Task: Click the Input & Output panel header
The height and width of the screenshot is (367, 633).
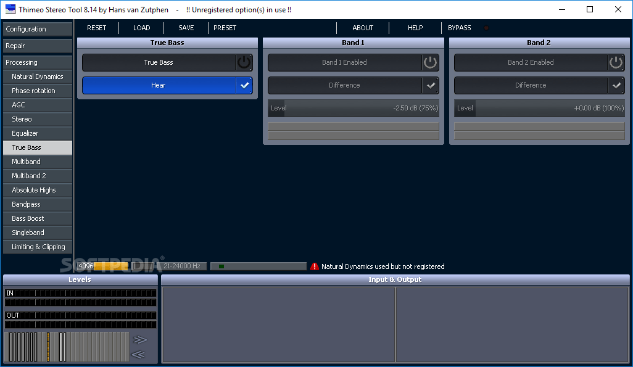Action: click(x=395, y=279)
